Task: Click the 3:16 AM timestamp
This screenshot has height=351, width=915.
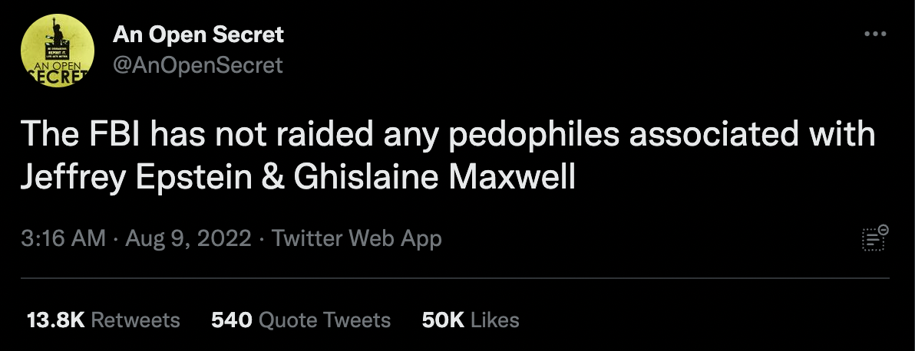Action: click(63, 238)
